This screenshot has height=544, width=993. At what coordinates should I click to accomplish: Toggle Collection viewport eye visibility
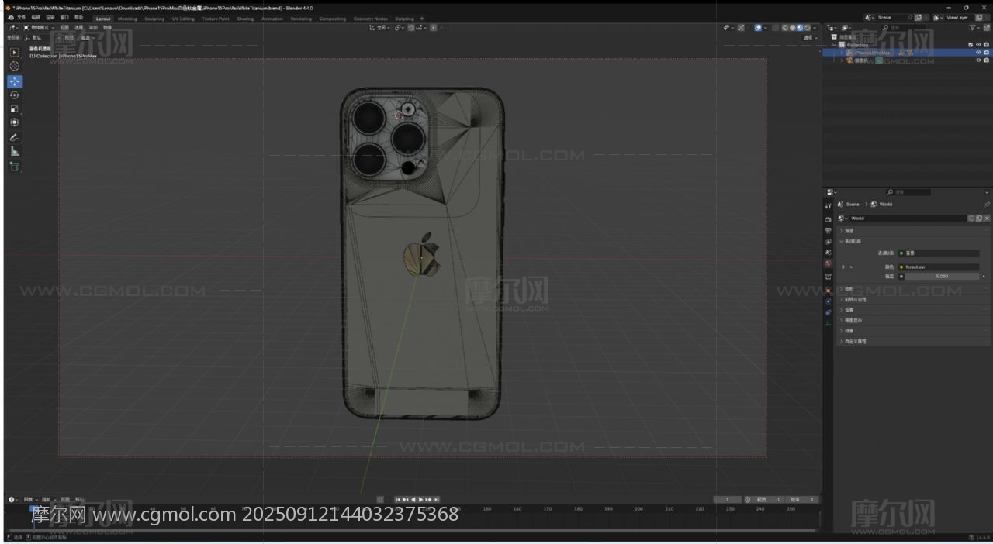pyautogui.click(x=978, y=45)
